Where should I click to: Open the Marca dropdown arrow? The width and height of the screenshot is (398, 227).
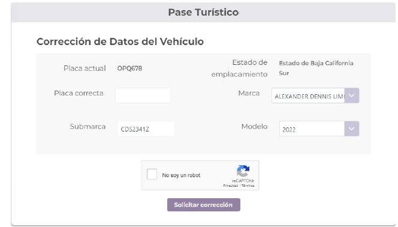tap(352, 95)
